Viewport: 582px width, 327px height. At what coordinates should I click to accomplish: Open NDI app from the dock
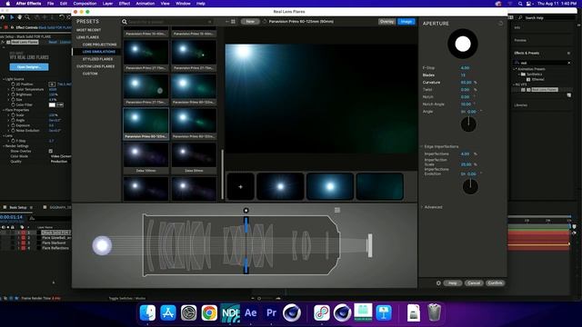coord(230,312)
